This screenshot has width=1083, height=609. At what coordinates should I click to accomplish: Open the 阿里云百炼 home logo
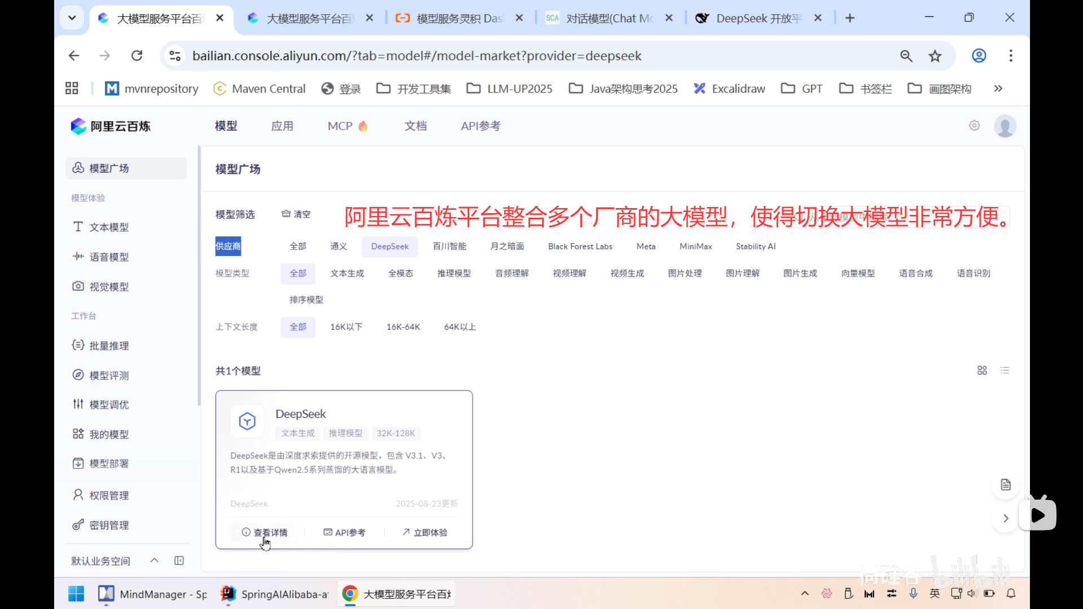click(x=111, y=126)
